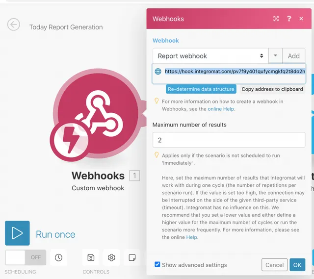314x279 pixels.
Task: Cancel the Webhooks dialog
Action: click(x=274, y=265)
